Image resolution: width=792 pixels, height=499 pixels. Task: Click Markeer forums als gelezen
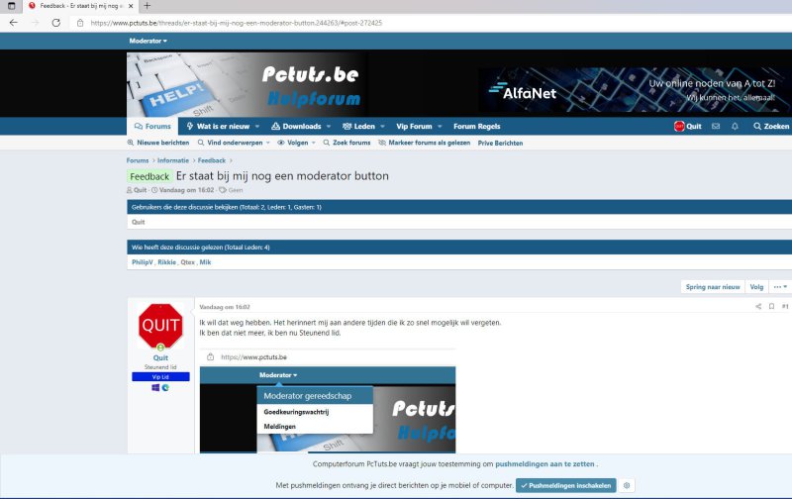[x=425, y=143]
